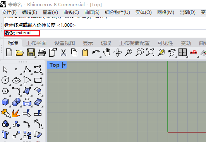Select Zoom extents icon
This screenshot has height=142, width=206.
tap(150, 52)
